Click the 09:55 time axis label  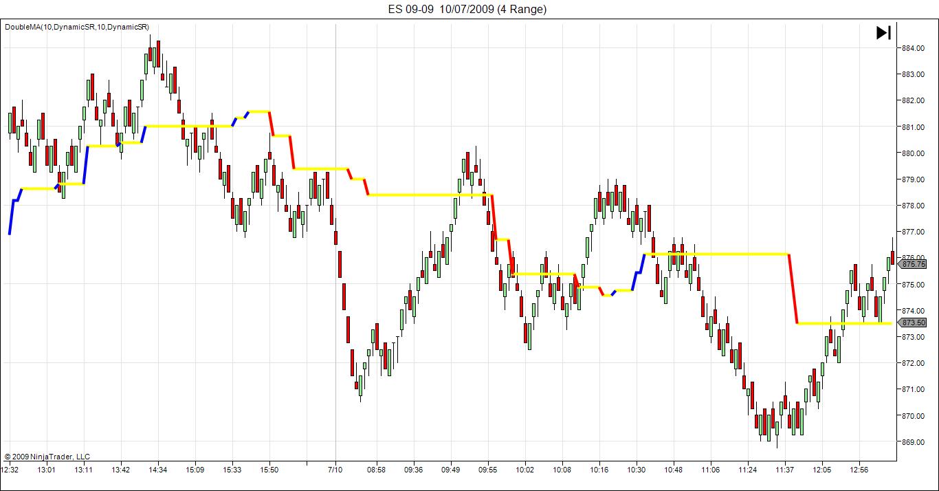(x=488, y=470)
